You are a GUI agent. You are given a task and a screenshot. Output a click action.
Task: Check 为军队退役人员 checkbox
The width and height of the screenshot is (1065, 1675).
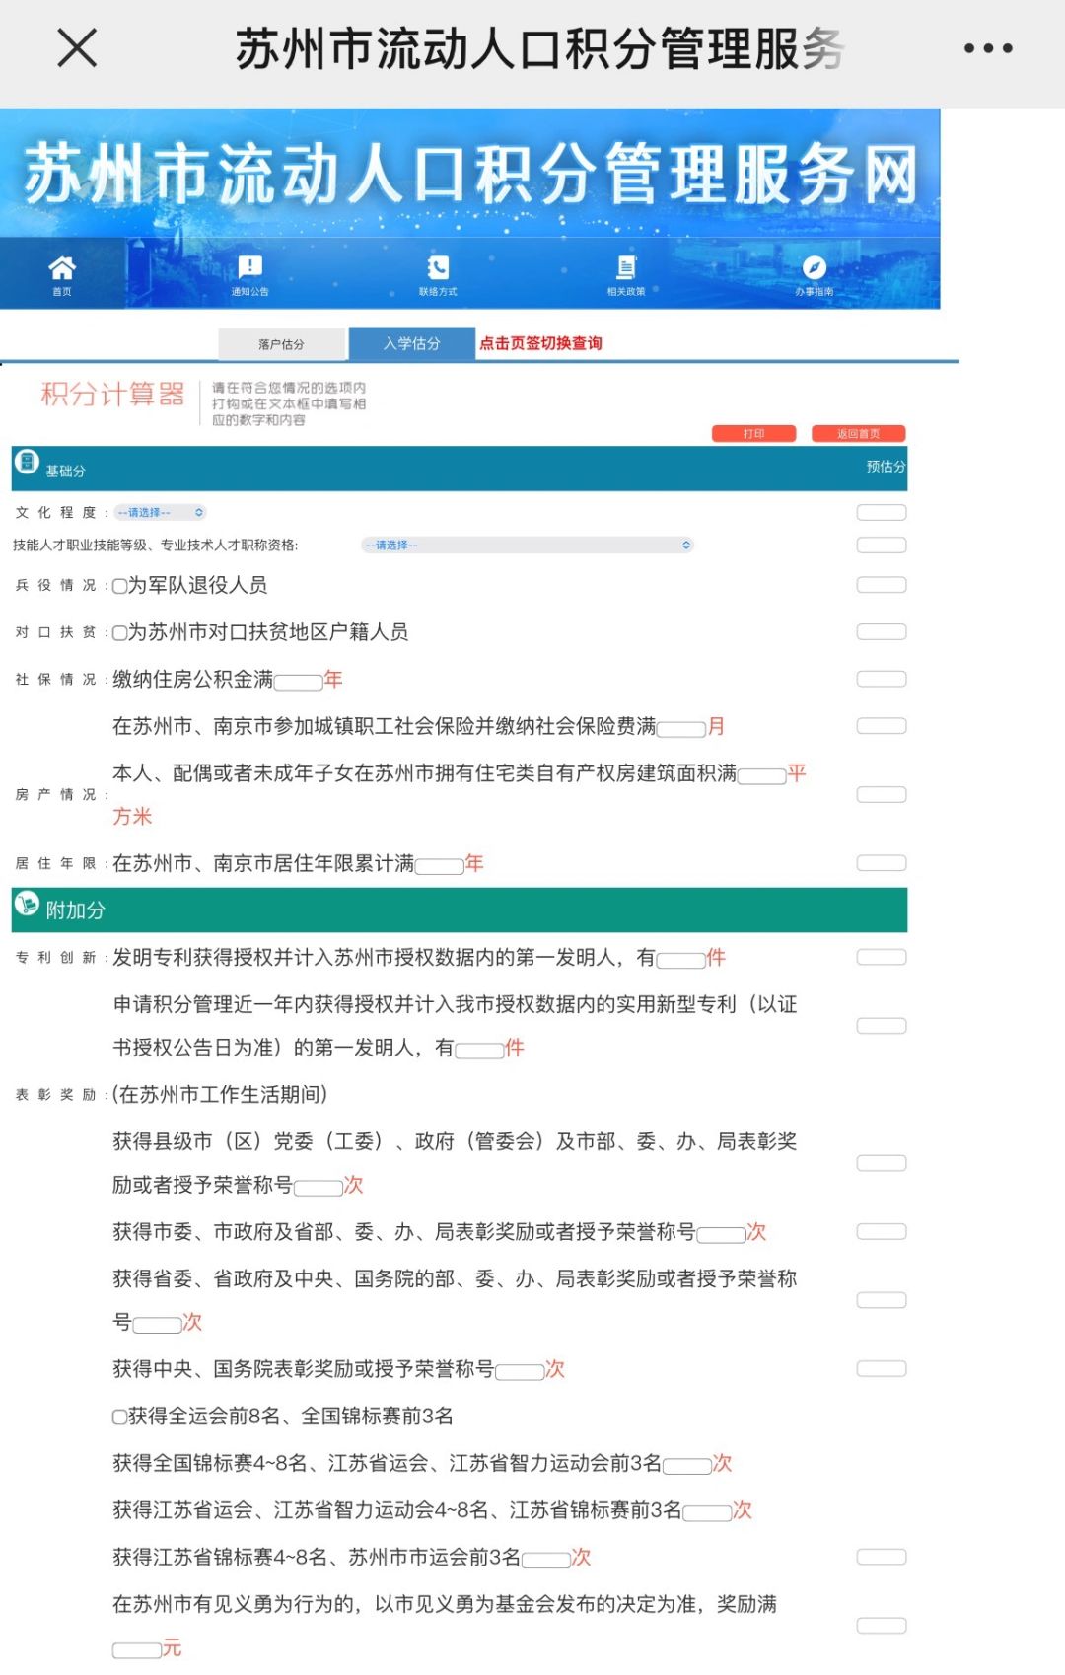point(119,586)
